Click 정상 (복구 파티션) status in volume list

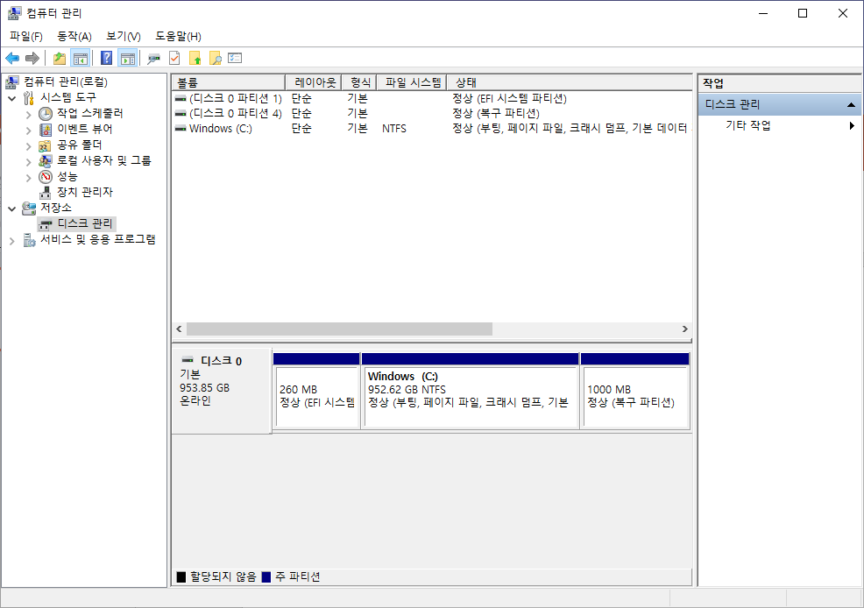click(496, 113)
